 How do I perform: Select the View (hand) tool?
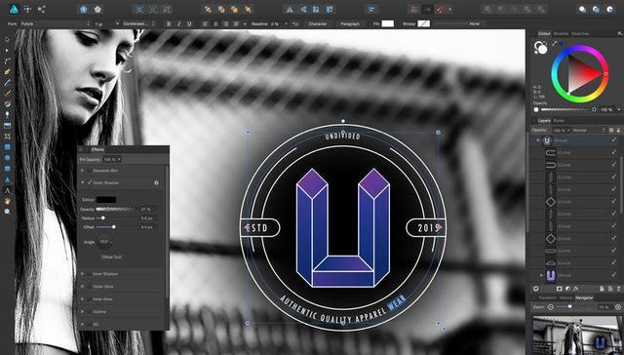pyautogui.click(x=7, y=201)
